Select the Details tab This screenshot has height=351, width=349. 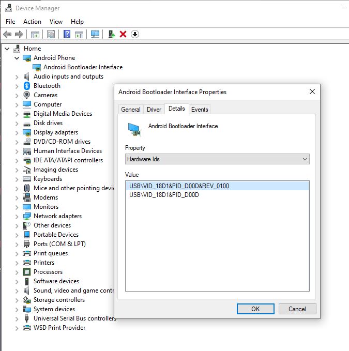tap(177, 109)
